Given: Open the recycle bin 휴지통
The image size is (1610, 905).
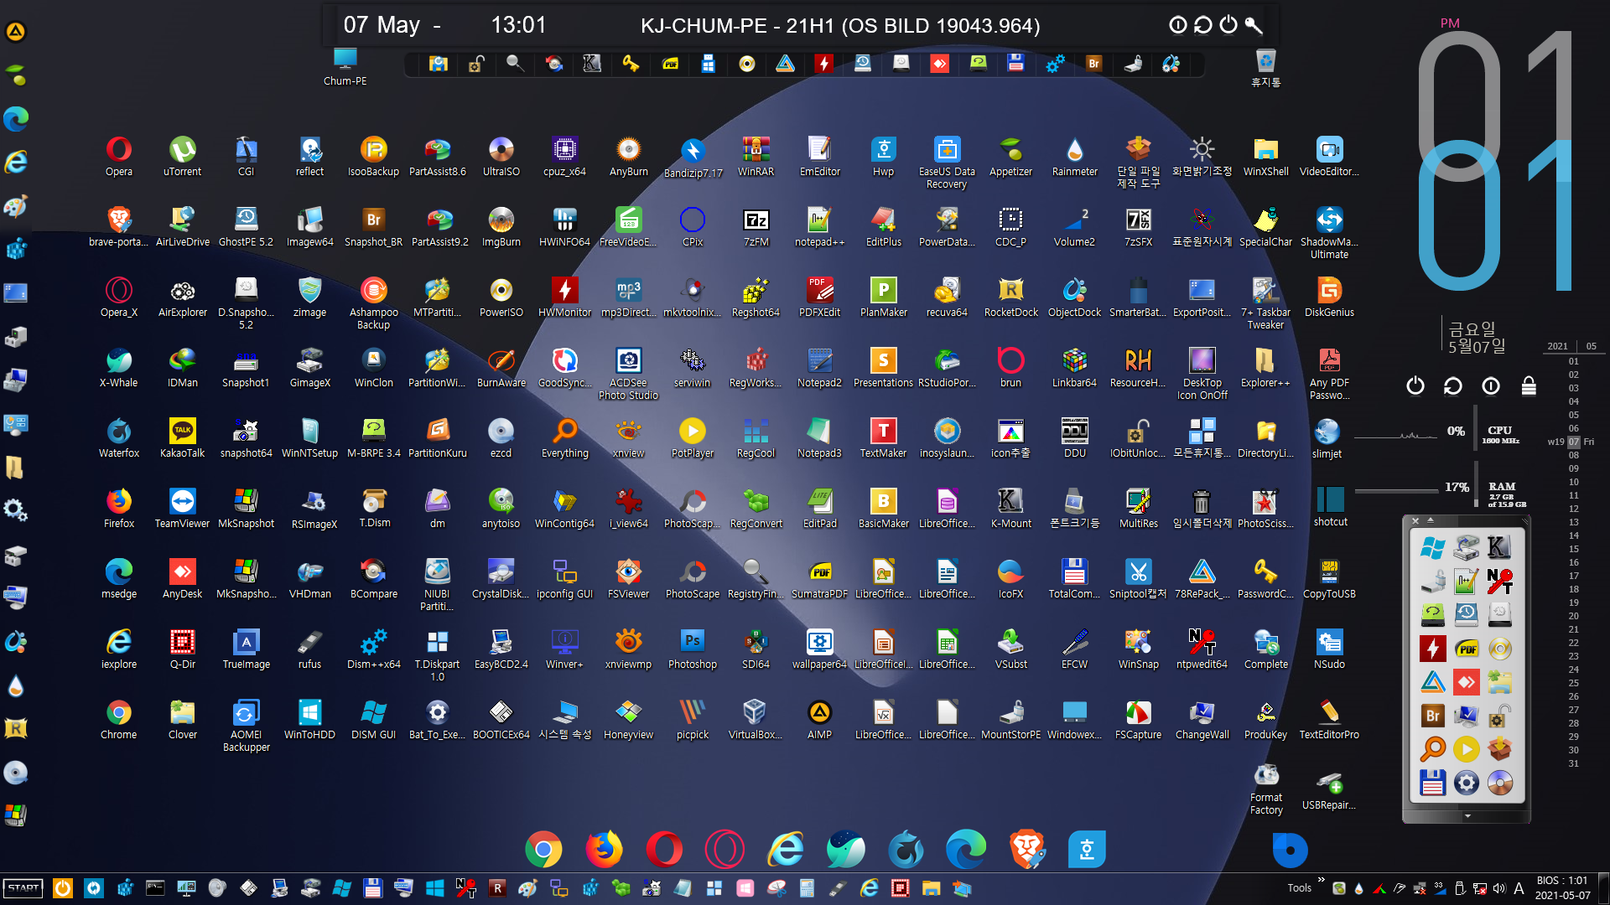Looking at the screenshot, I should coord(1265,67).
